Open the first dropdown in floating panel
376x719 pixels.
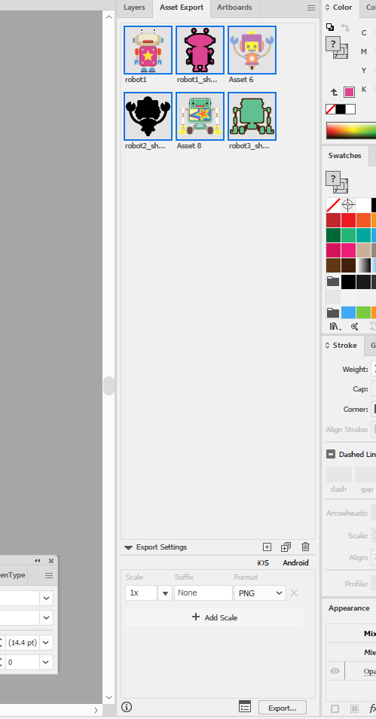click(x=47, y=598)
